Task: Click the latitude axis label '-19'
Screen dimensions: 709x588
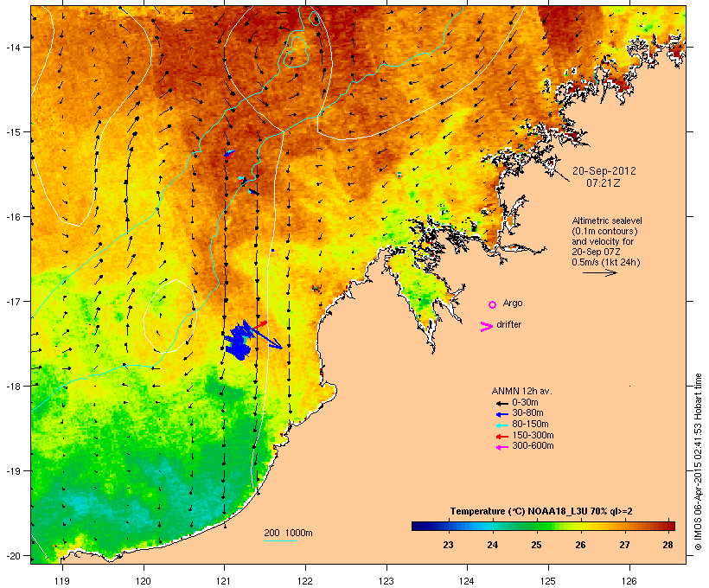Action: [12, 471]
